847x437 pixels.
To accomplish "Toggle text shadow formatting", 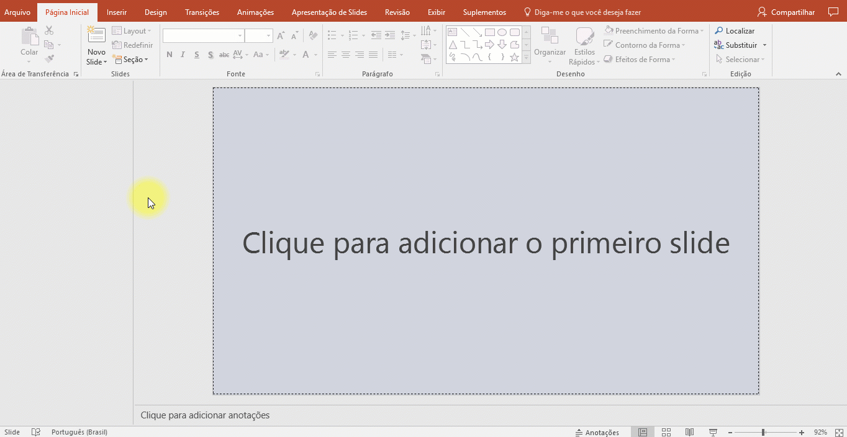I will (211, 55).
